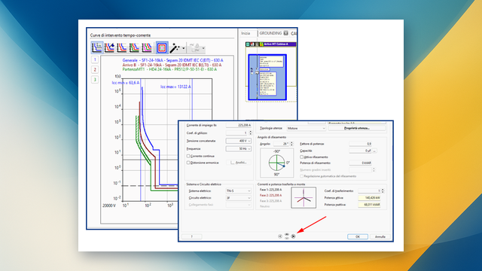The height and width of the screenshot is (271, 482).
Task: Go to next item with right arrow icon
Action: (x=293, y=236)
